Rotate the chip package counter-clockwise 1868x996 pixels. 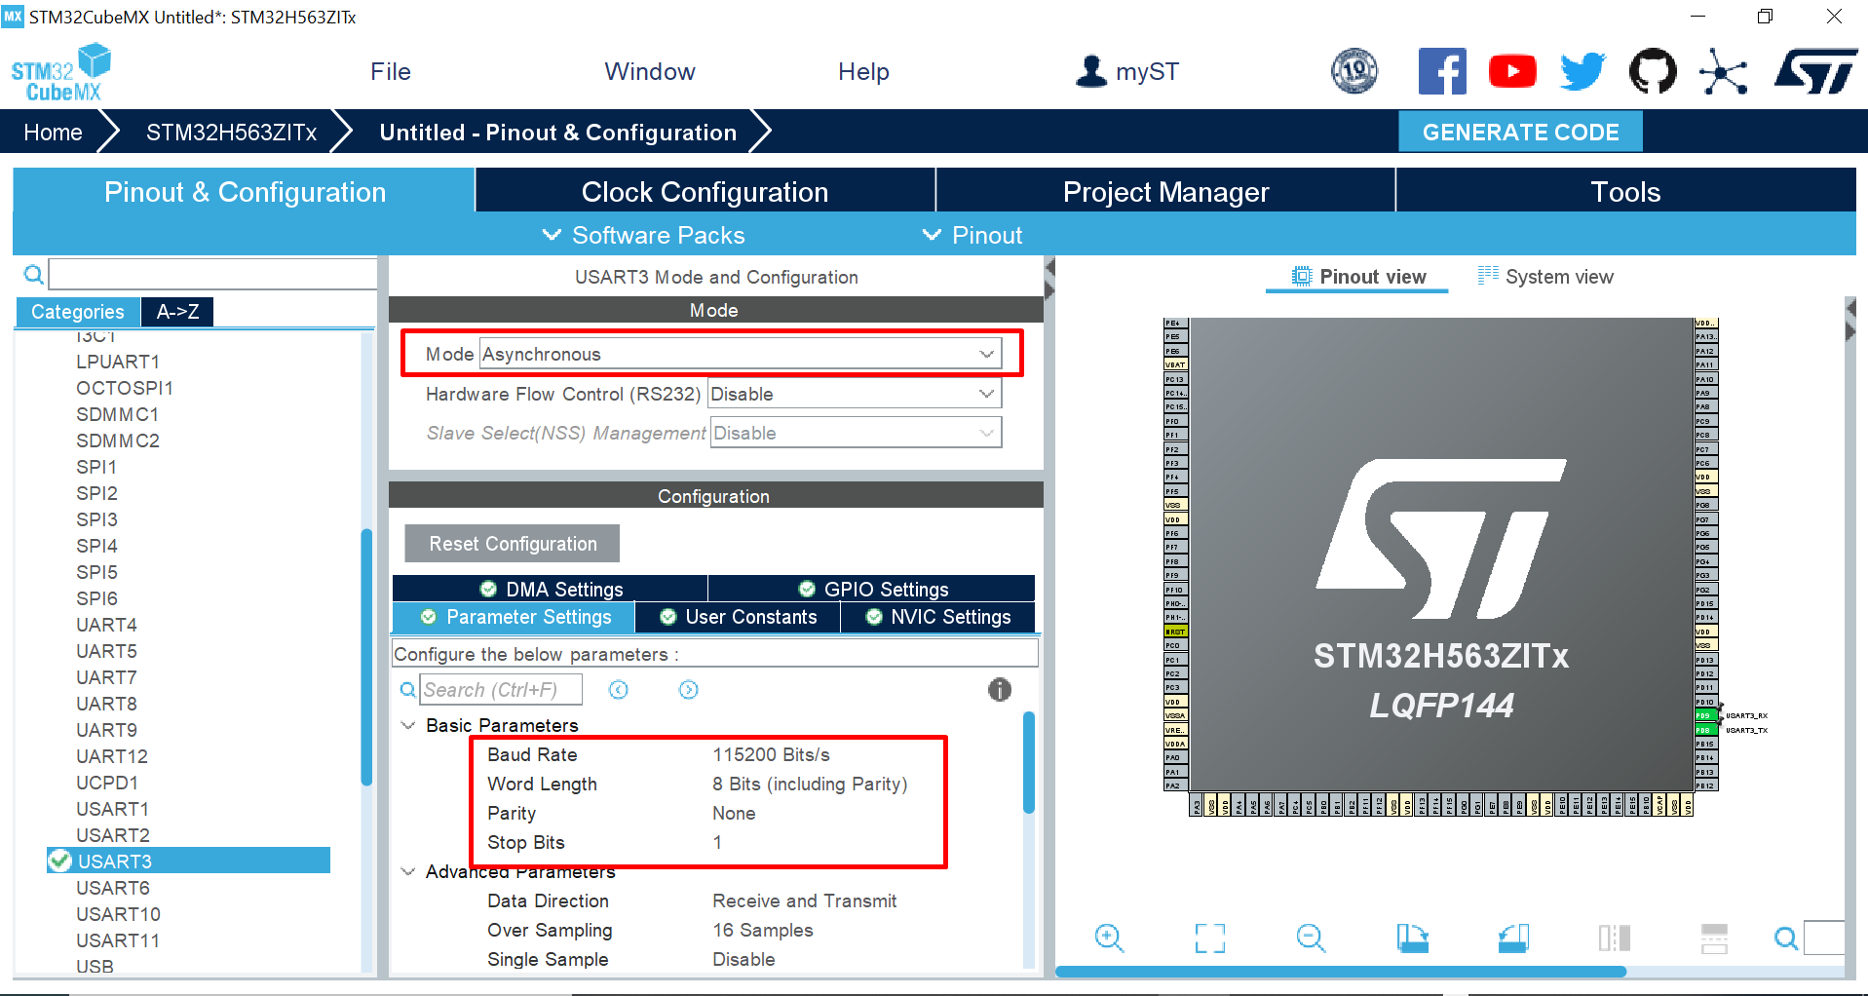[1513, 939]
